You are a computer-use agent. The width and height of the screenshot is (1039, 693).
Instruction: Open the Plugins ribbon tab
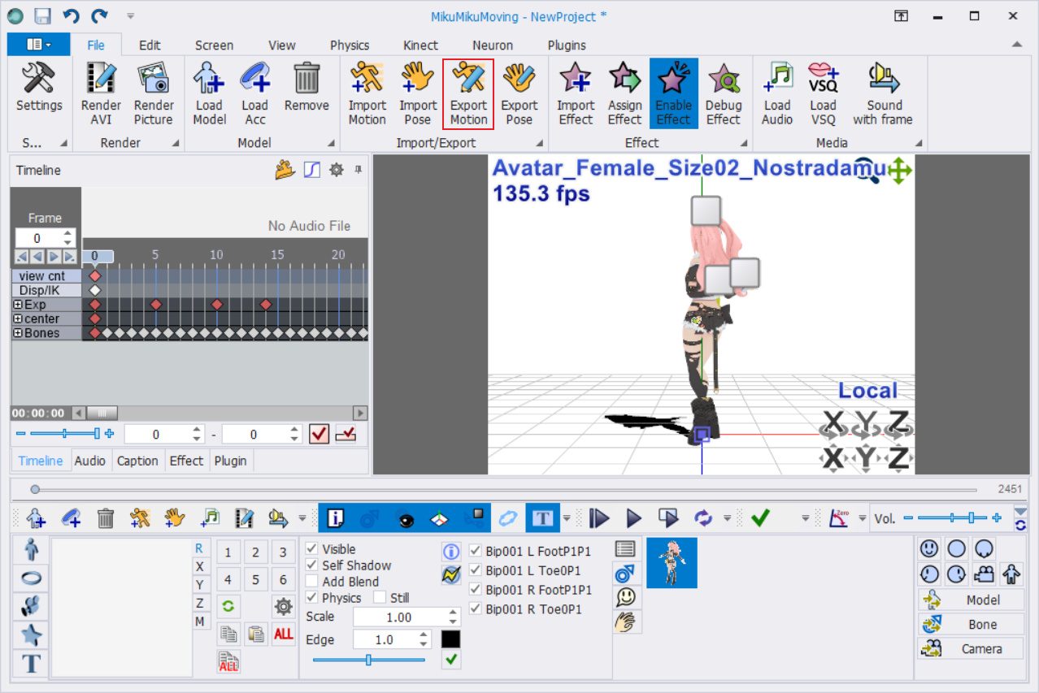click(x=567, y=45)
